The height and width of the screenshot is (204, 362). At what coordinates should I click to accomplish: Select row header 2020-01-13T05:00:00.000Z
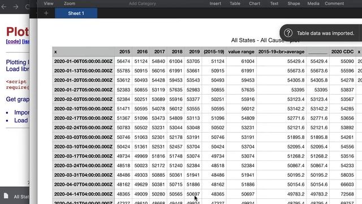(x=83, y=71)
